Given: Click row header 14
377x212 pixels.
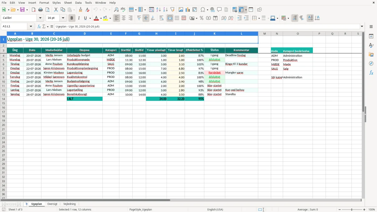Looking at the screenshot, I should (3, 99).
